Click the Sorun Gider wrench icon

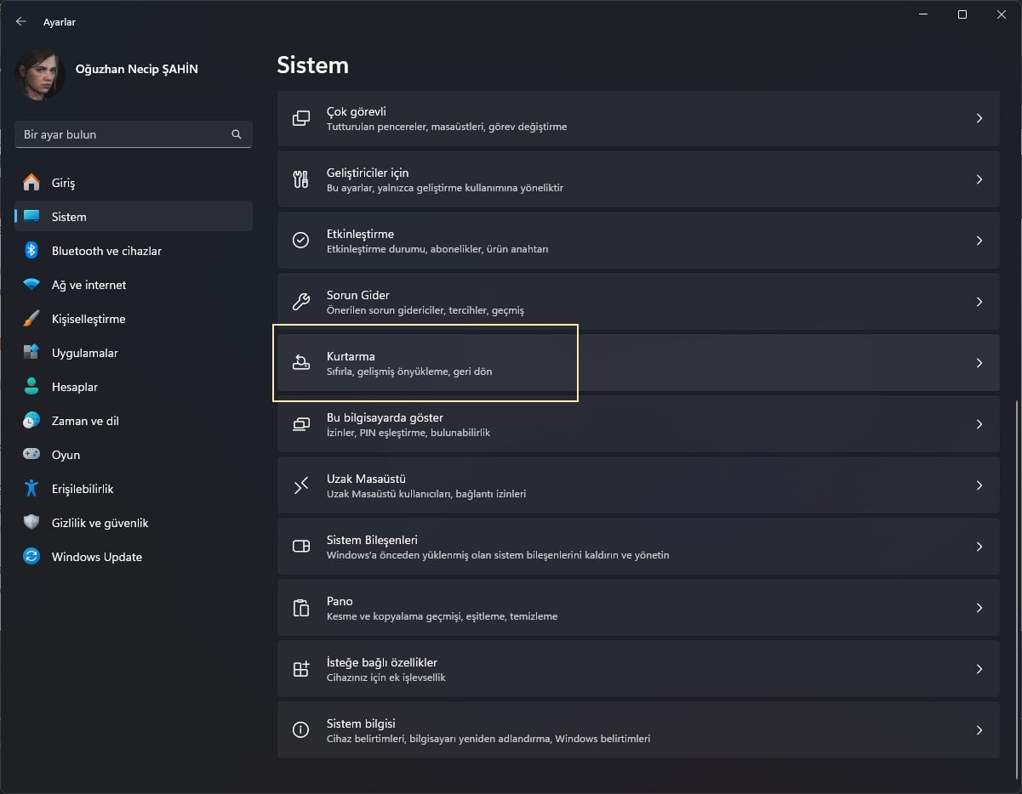click(x=300, y=302)
